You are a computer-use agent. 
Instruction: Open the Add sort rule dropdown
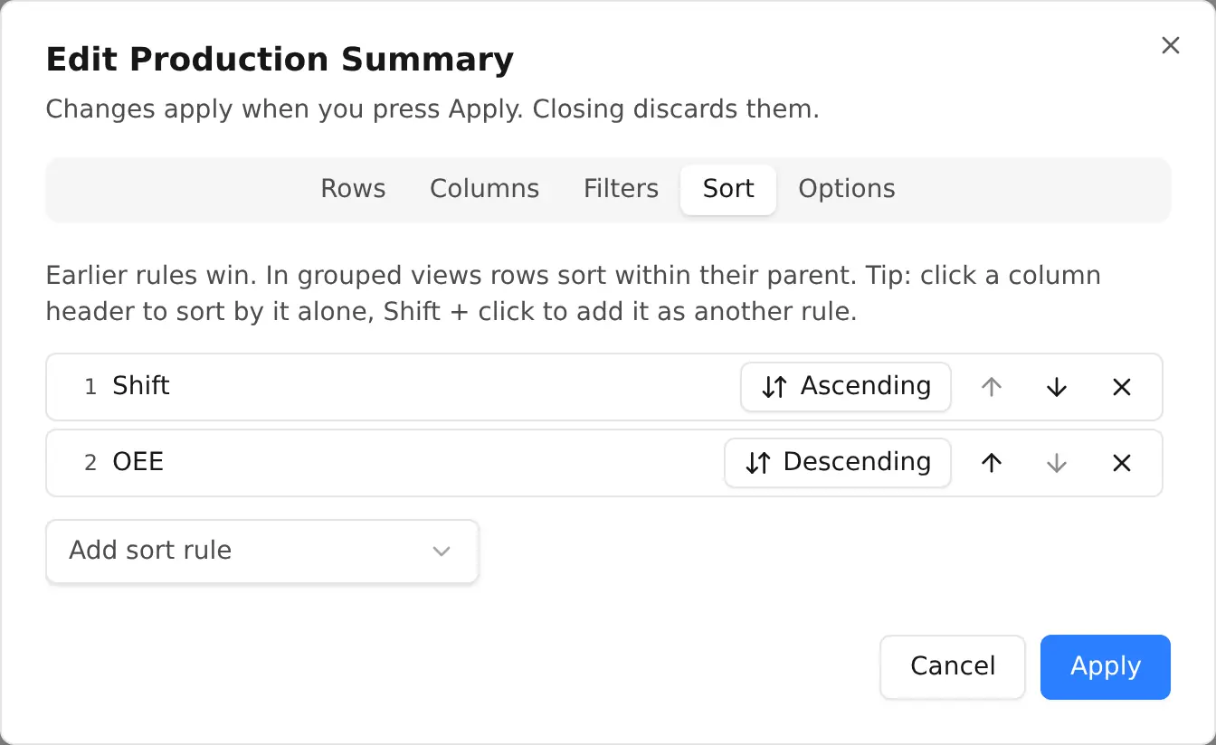point(262,551)
